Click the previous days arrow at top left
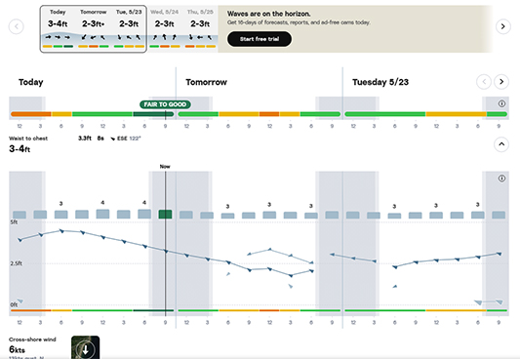 click(x=17, y=26)
